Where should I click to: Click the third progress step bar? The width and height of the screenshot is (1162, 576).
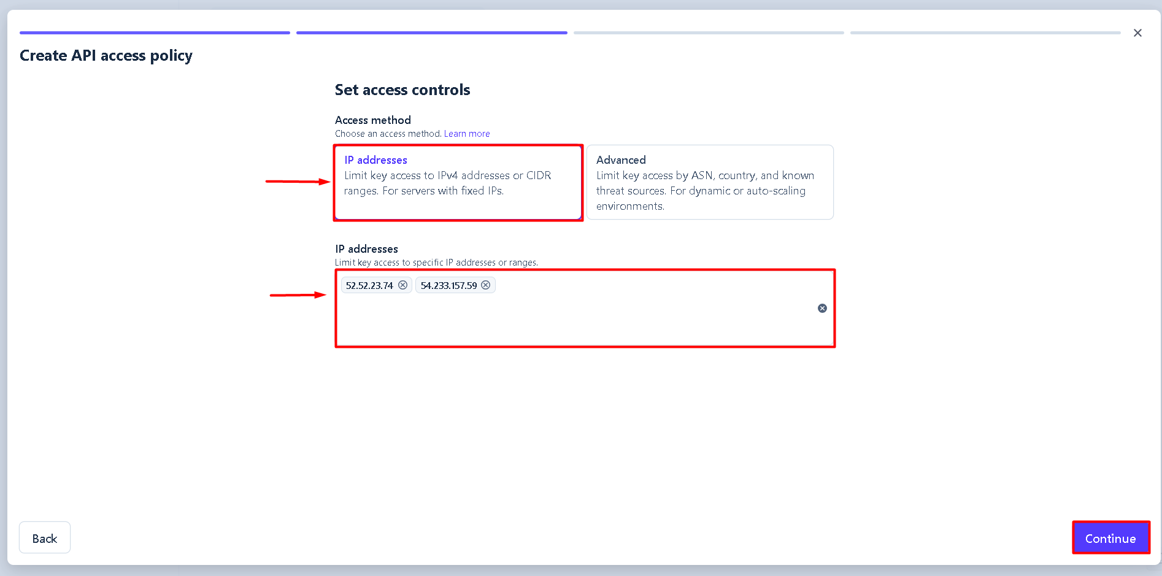pyautogui.click(x=709, y=33)
